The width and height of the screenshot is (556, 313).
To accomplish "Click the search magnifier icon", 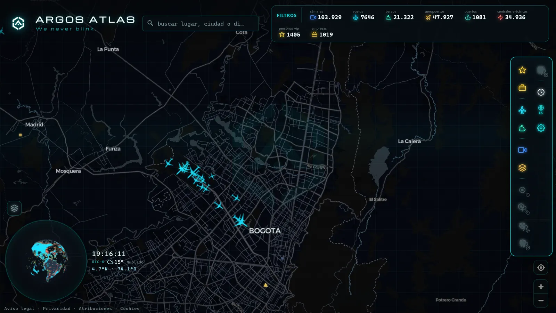I will 150,23.
